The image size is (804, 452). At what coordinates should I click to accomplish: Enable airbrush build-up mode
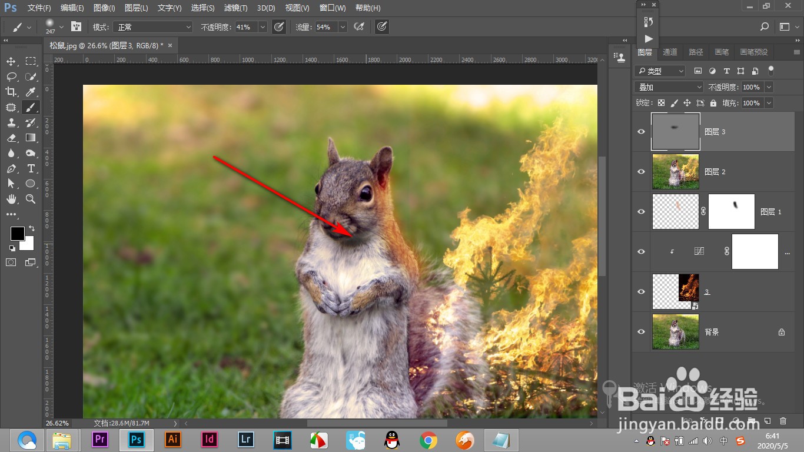click(x=358, y=26)
